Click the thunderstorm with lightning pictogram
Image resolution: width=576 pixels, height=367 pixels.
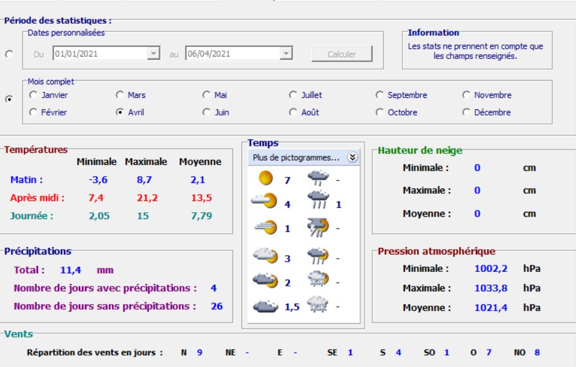point(318,227)
